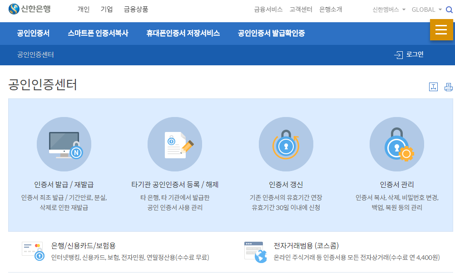
Task: Click the 로그인 link
Action: pos(415,54)
